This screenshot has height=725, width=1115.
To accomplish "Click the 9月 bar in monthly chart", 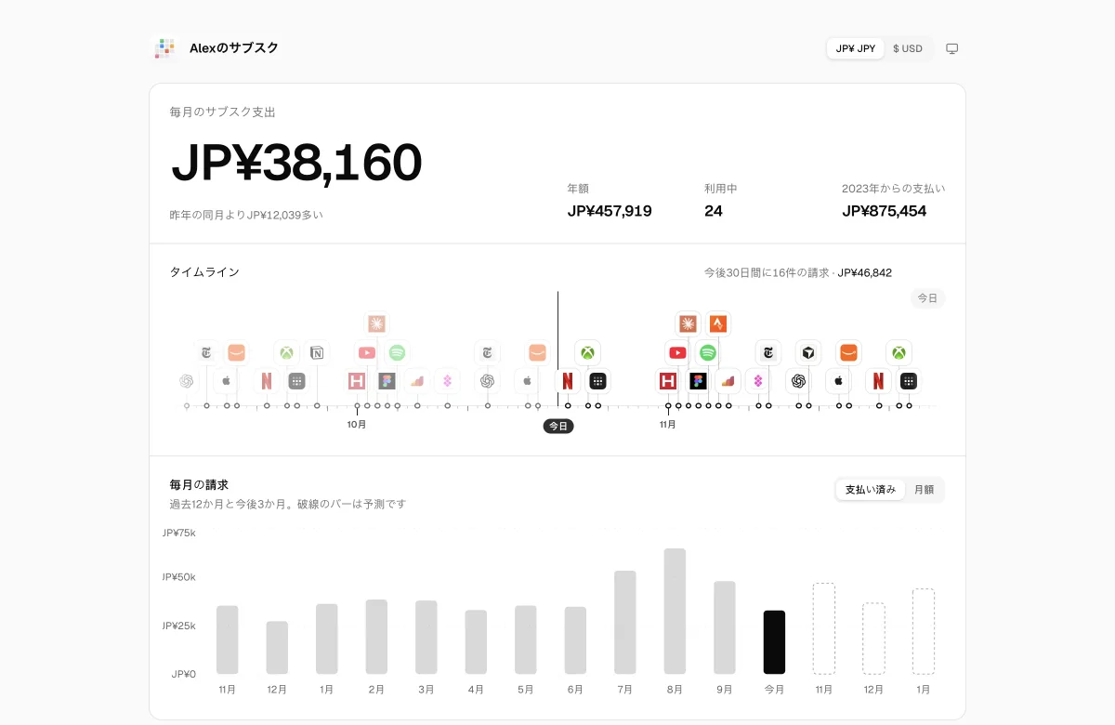I will point(725,627).
